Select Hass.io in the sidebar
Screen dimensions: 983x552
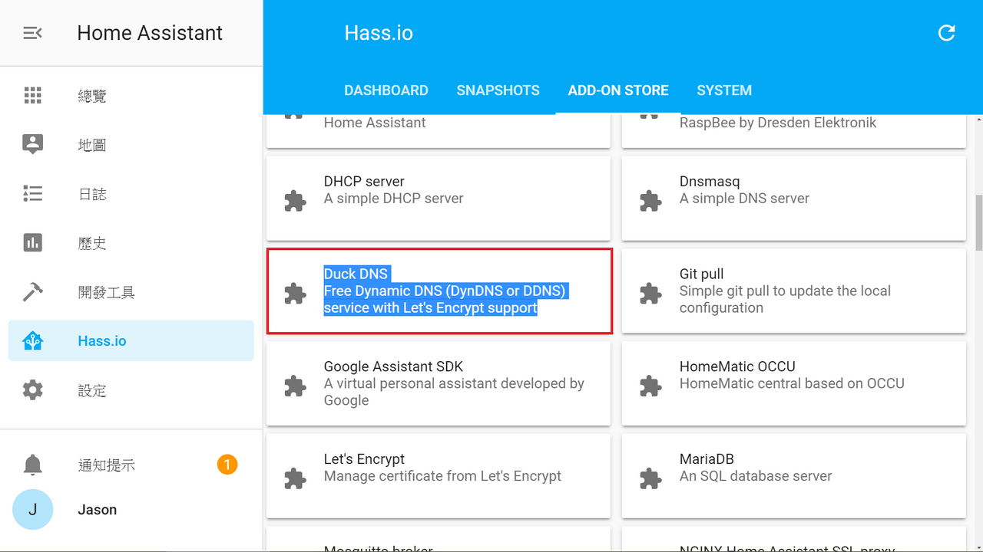131,341
